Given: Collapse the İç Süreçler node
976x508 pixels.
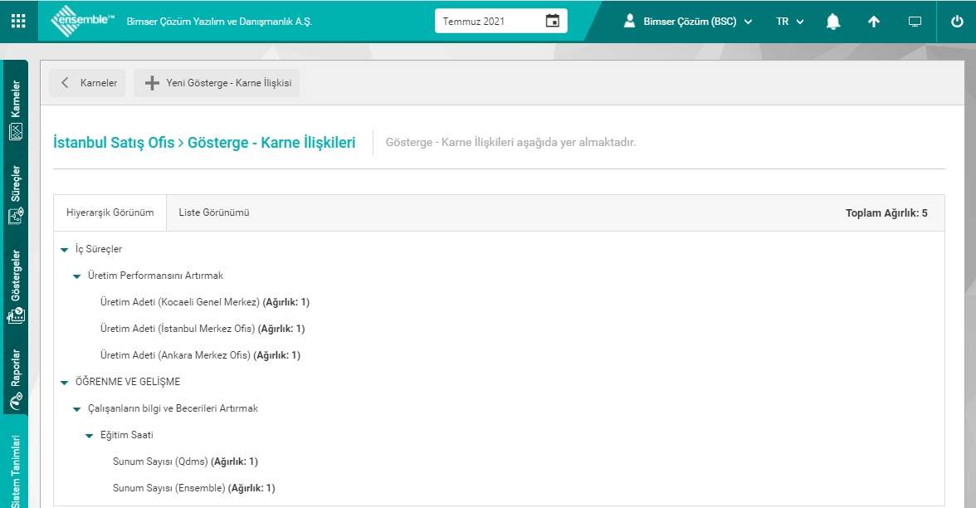Looking at the screenshot, I should click(64, 250).
